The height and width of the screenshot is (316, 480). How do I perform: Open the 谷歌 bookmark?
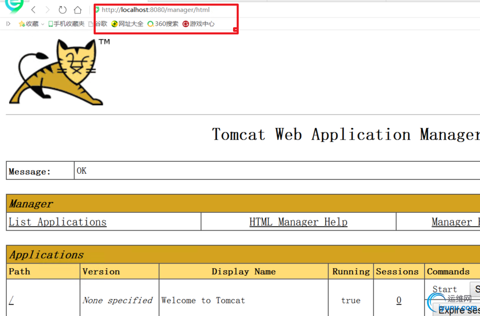[x=98, y=24]
